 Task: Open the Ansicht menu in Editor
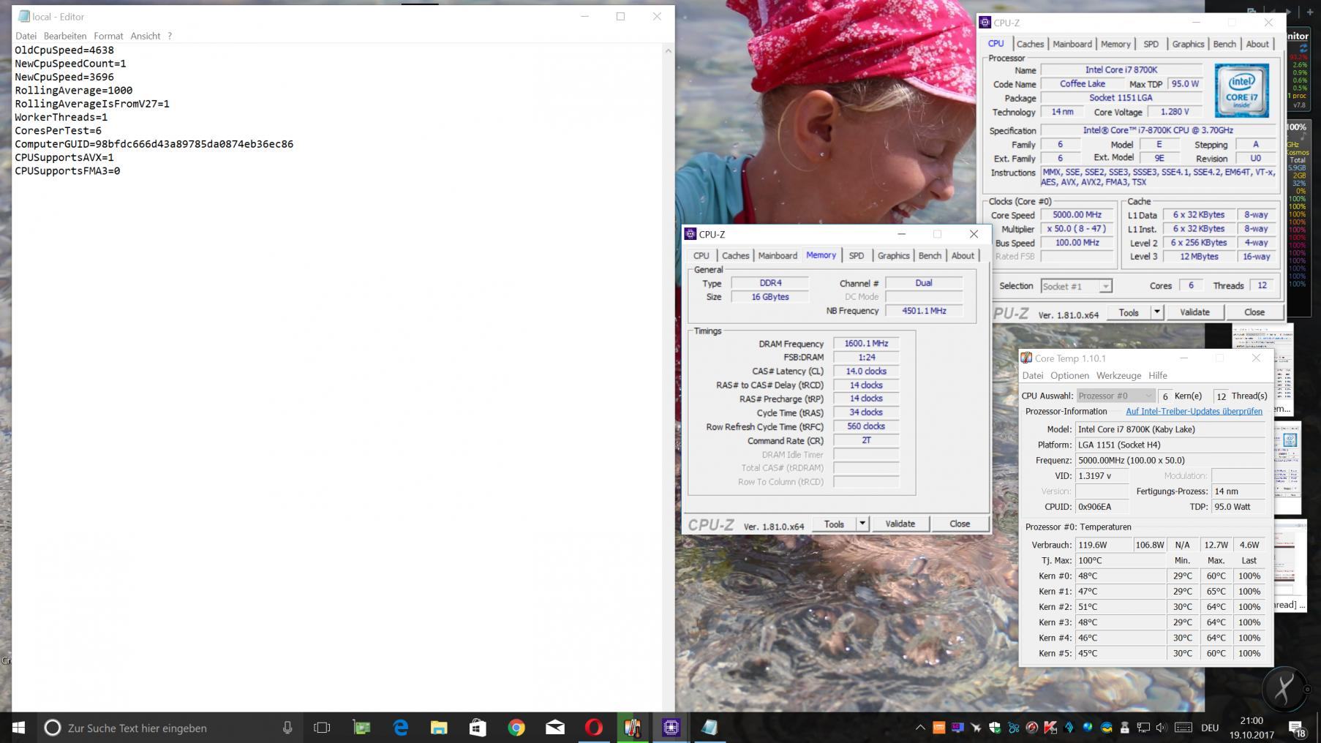tap(146, 36)
